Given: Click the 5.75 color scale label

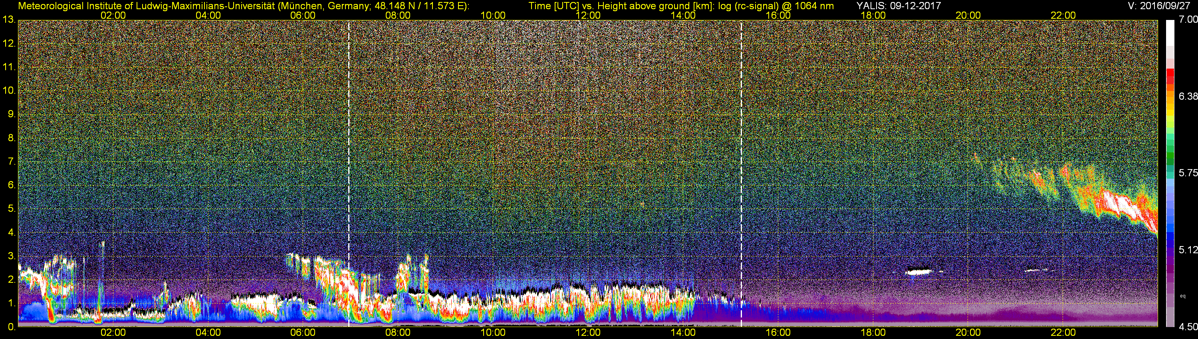Looking at the screenshot, I should click(x=1188, y=173).
